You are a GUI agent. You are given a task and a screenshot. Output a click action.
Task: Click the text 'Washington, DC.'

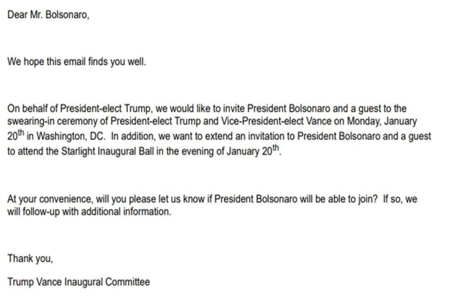pos(71,136)
